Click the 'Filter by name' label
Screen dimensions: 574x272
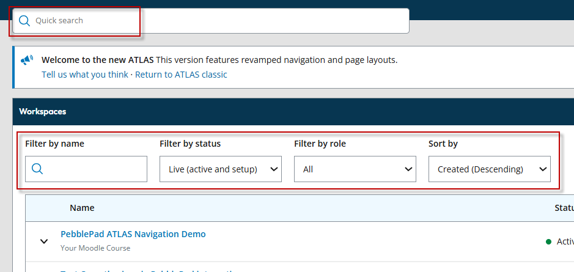(x=54, y=144)
